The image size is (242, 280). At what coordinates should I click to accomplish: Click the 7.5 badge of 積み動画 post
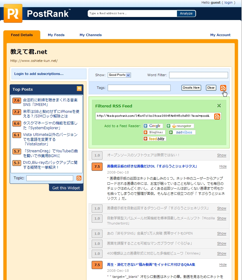click(97, 265)
